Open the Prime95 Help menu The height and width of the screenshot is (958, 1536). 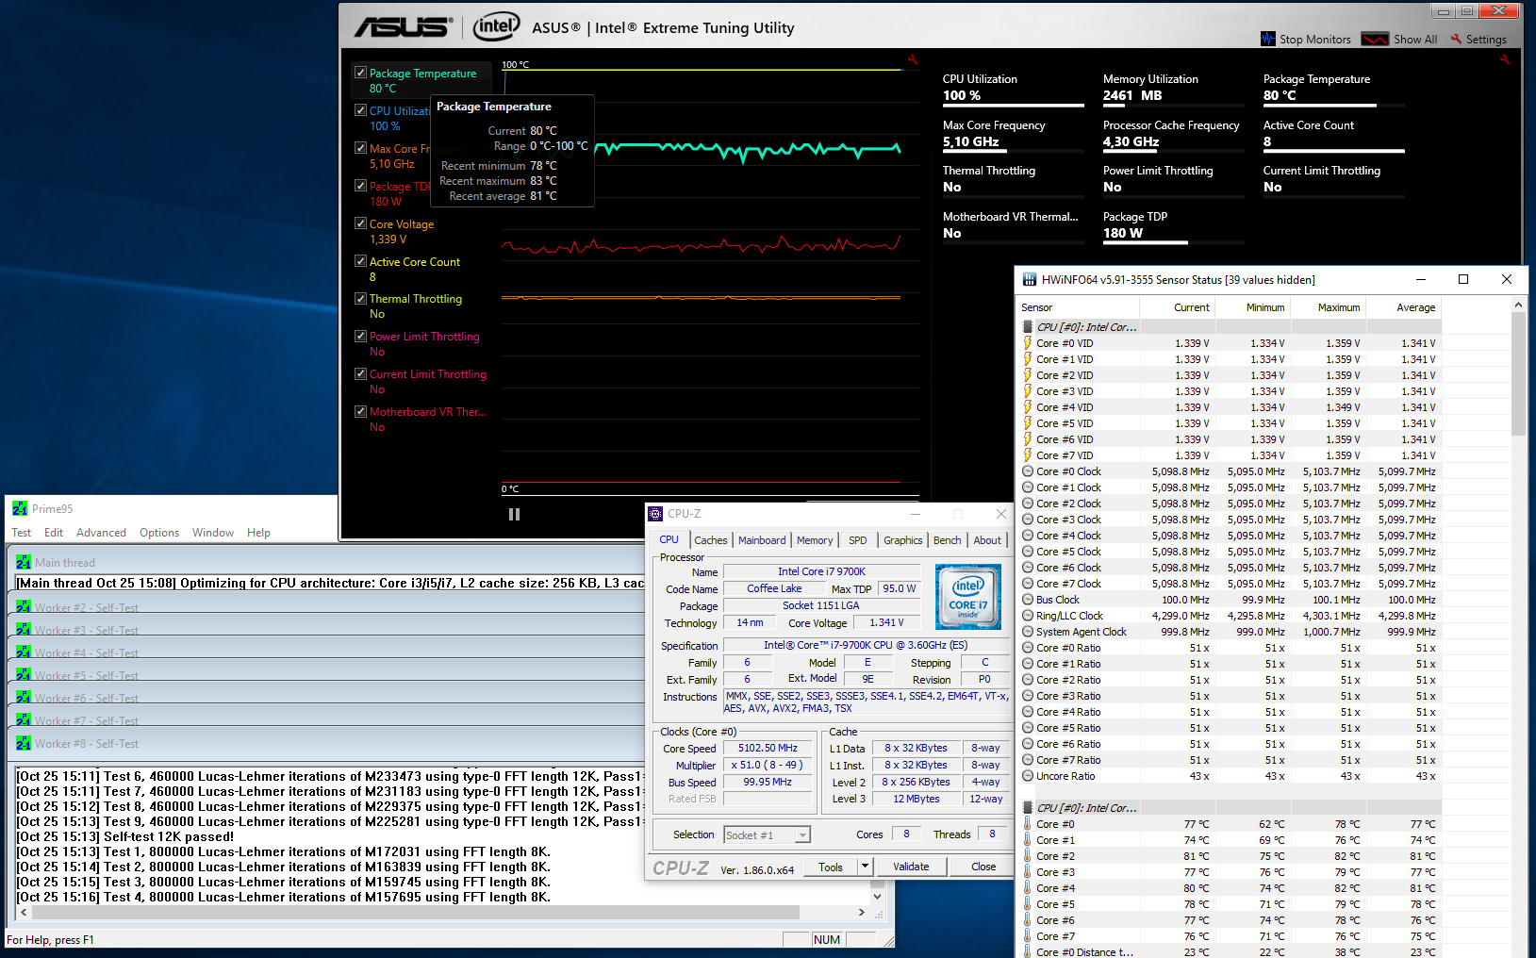point(258,533)
